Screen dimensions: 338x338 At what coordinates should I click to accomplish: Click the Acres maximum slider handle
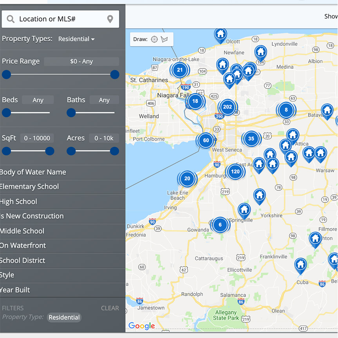(x=114, y=151)
